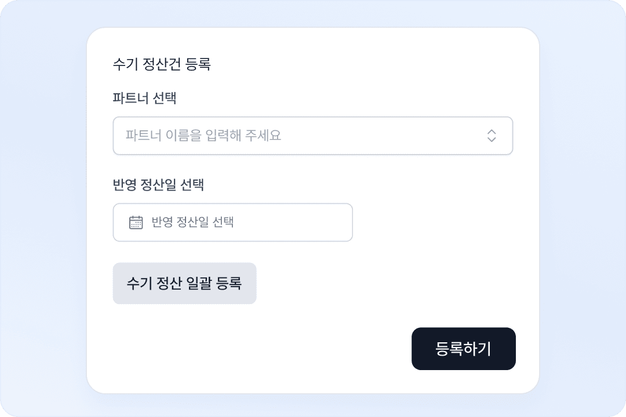This screenshot has height=417, width=626.
Task: Open the partner list using the up-down chevron icon
Action: point(492,136)
